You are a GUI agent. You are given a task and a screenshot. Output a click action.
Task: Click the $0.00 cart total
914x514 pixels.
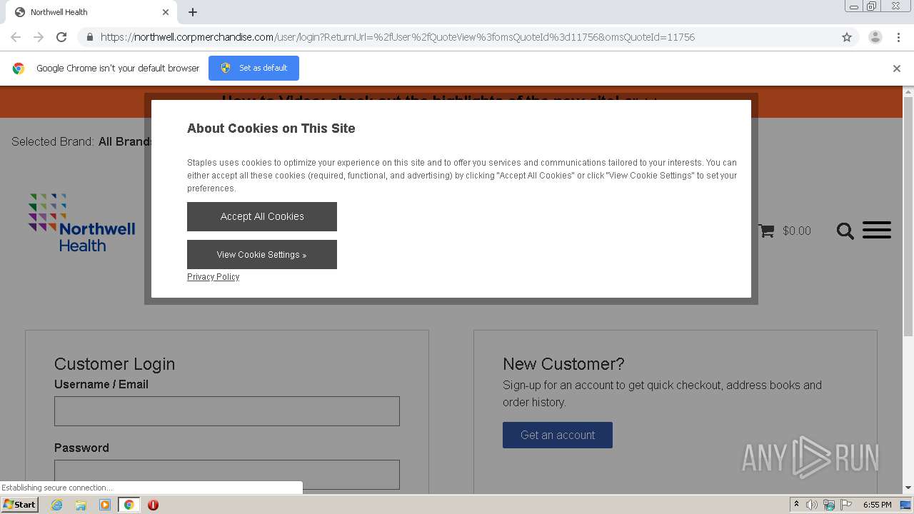797,231
